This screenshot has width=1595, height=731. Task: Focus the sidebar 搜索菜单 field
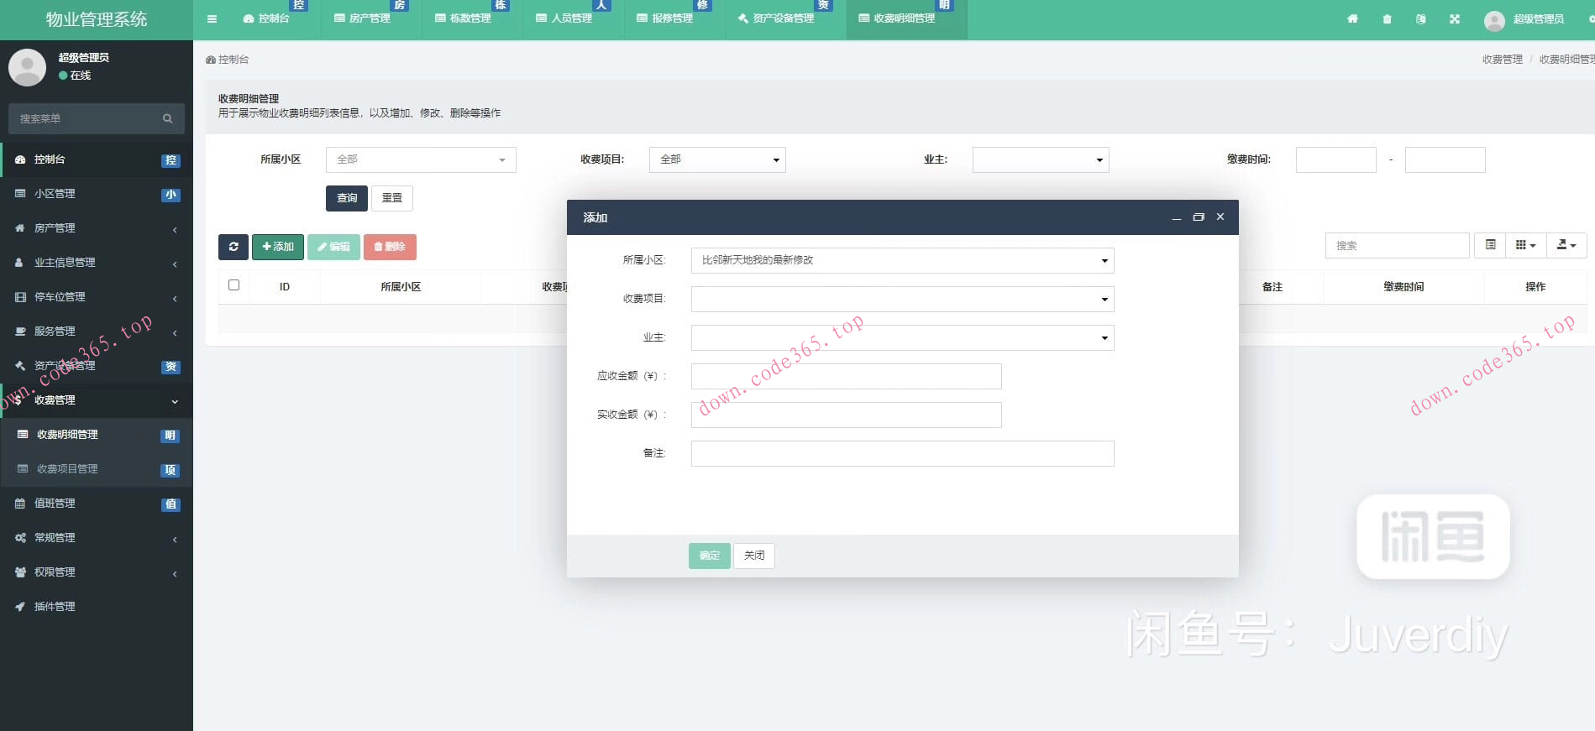coord(84,118)
